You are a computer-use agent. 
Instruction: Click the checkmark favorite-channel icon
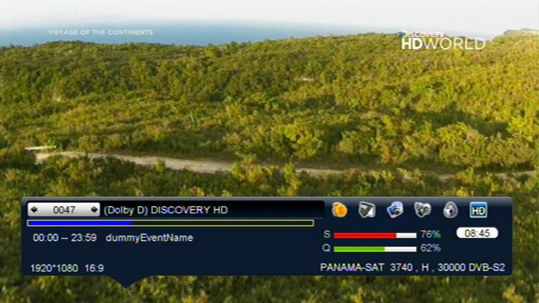coord(367,210)
